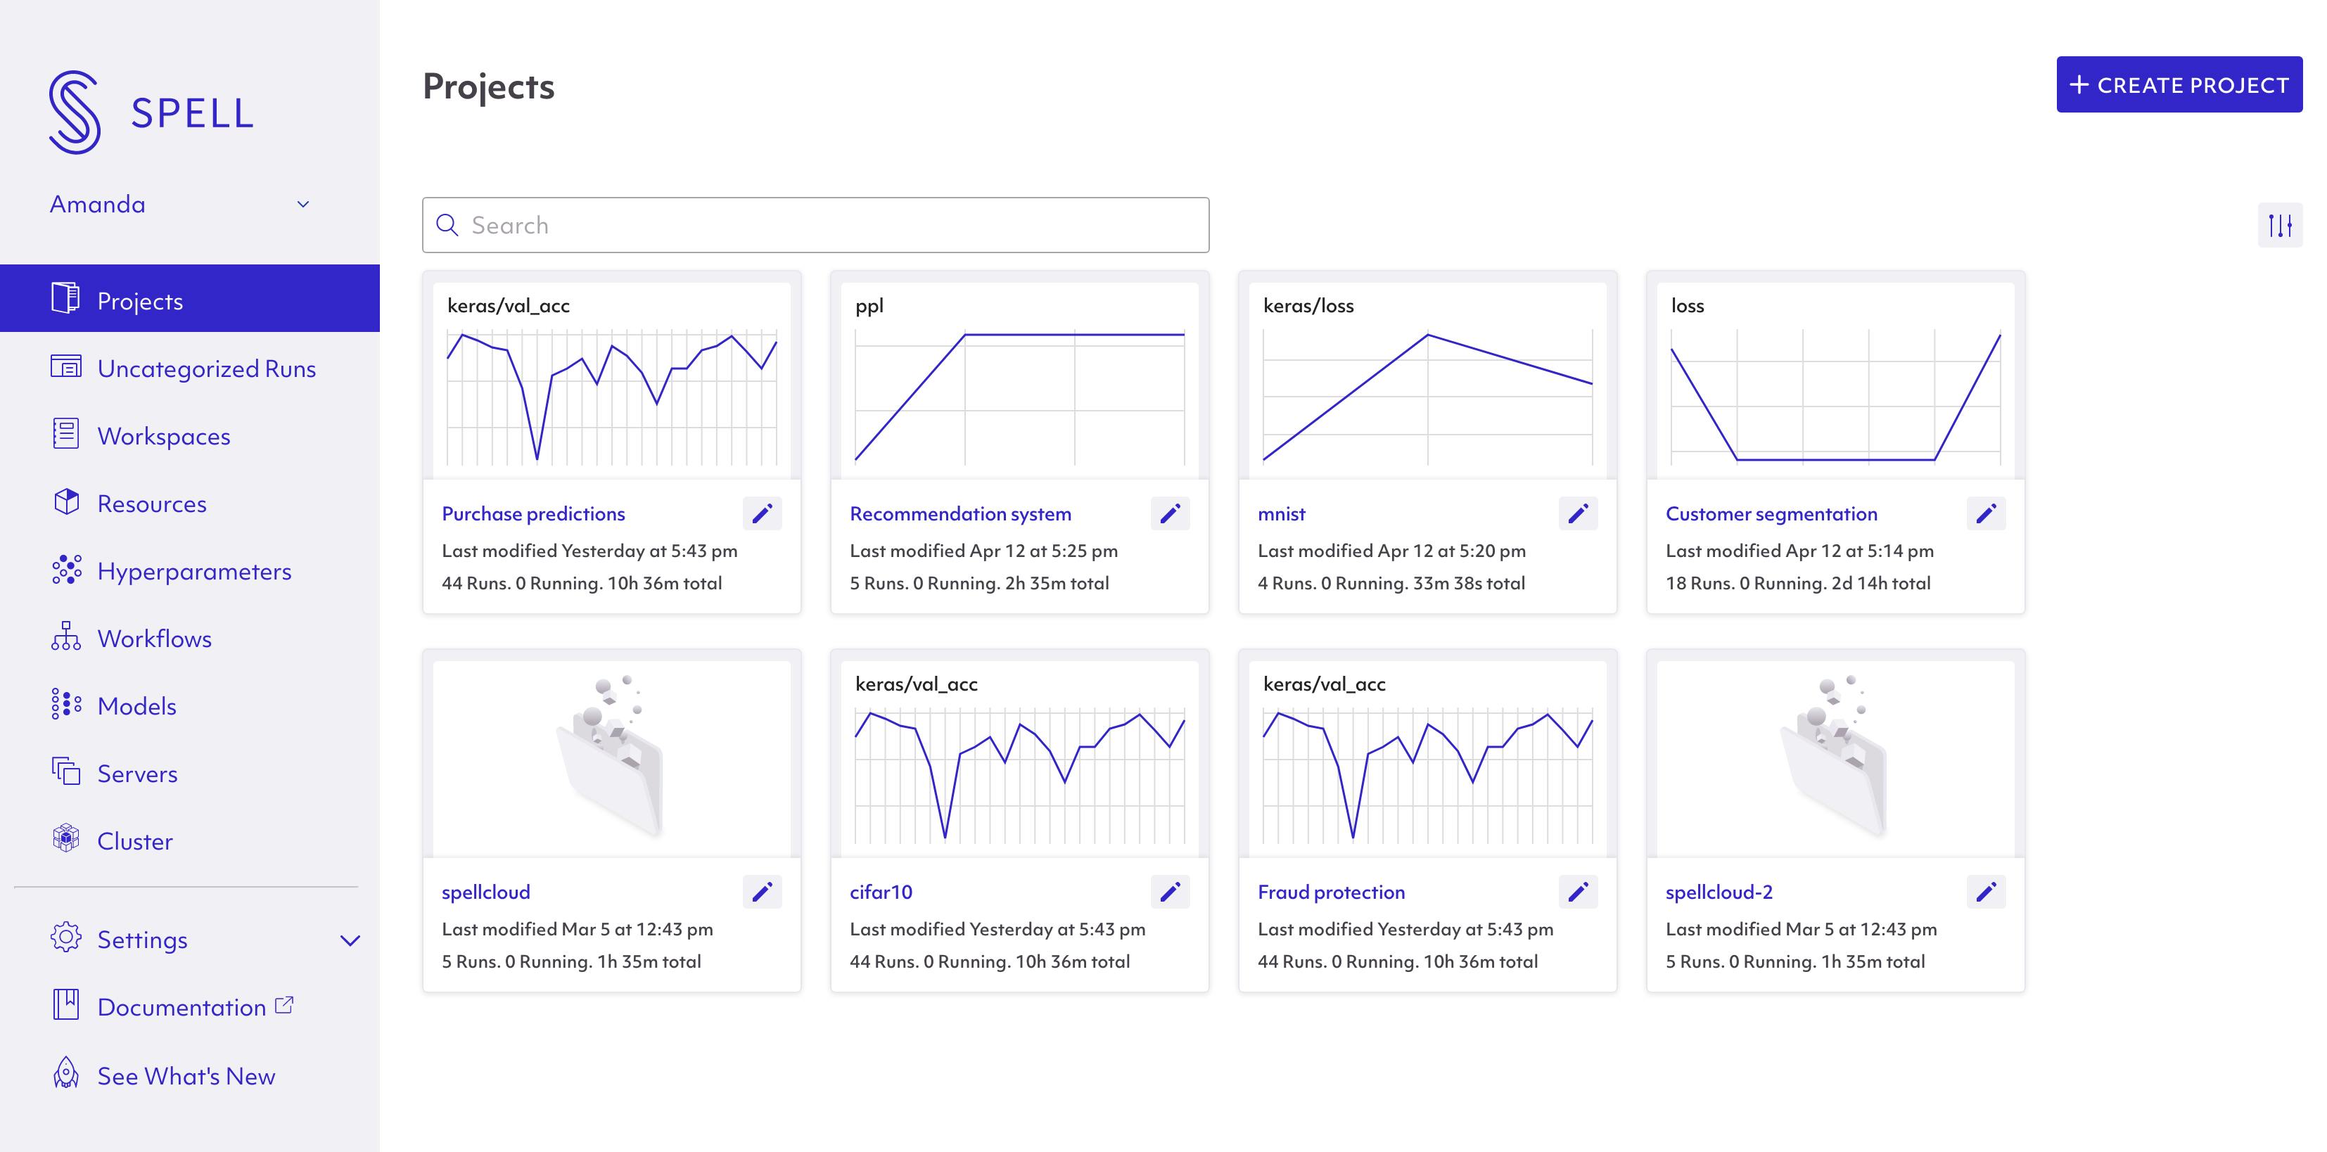Click the edit pencil for Purchase predictions
The width and height of the screenshot is (2327, 1152).
point(763,513)
